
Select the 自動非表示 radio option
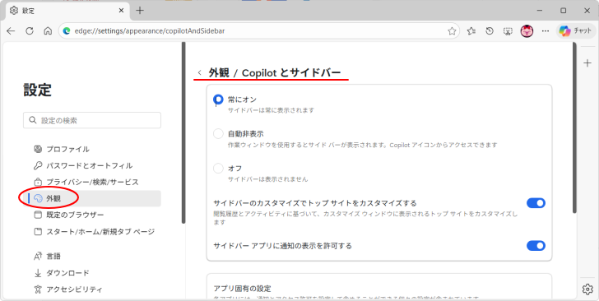pyautogui.click(x=218, y=134)
